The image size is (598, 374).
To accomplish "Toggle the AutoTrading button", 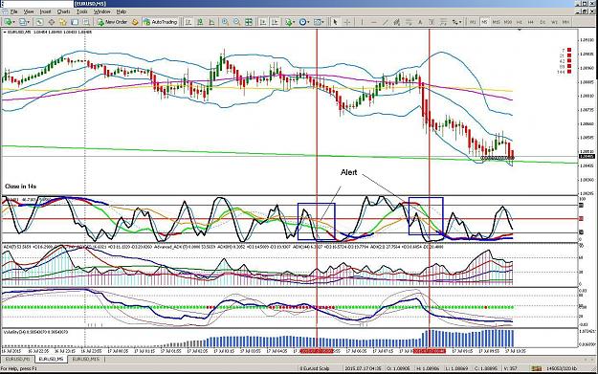I will [x=160, y=22].
